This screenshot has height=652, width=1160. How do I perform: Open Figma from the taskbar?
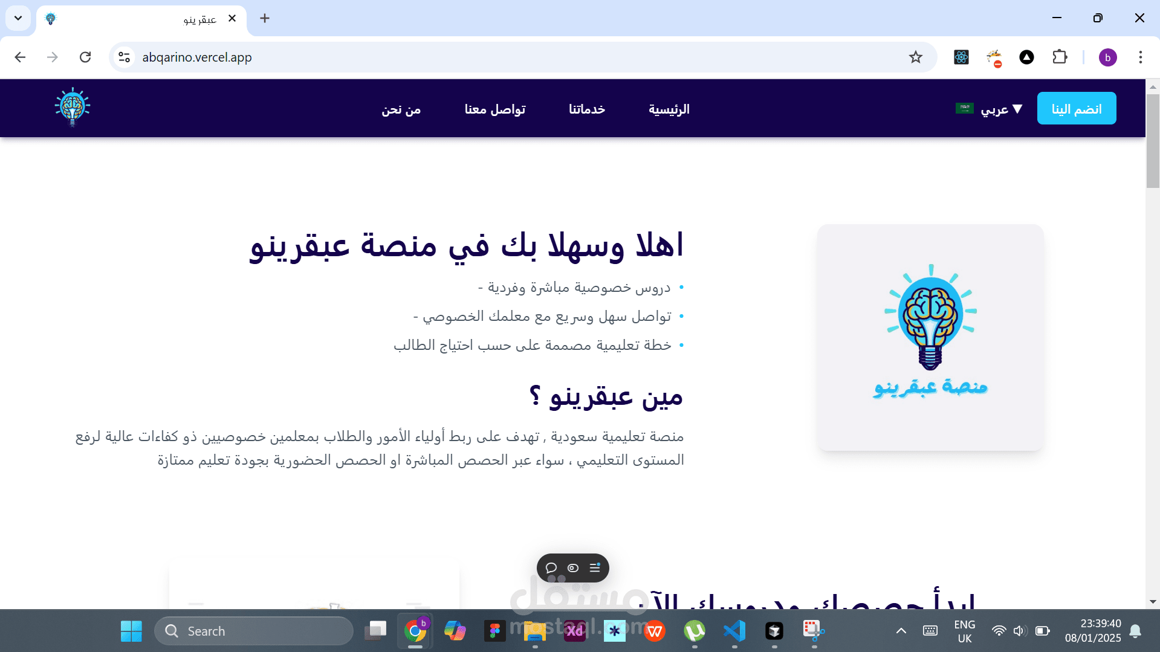[494, 631]
